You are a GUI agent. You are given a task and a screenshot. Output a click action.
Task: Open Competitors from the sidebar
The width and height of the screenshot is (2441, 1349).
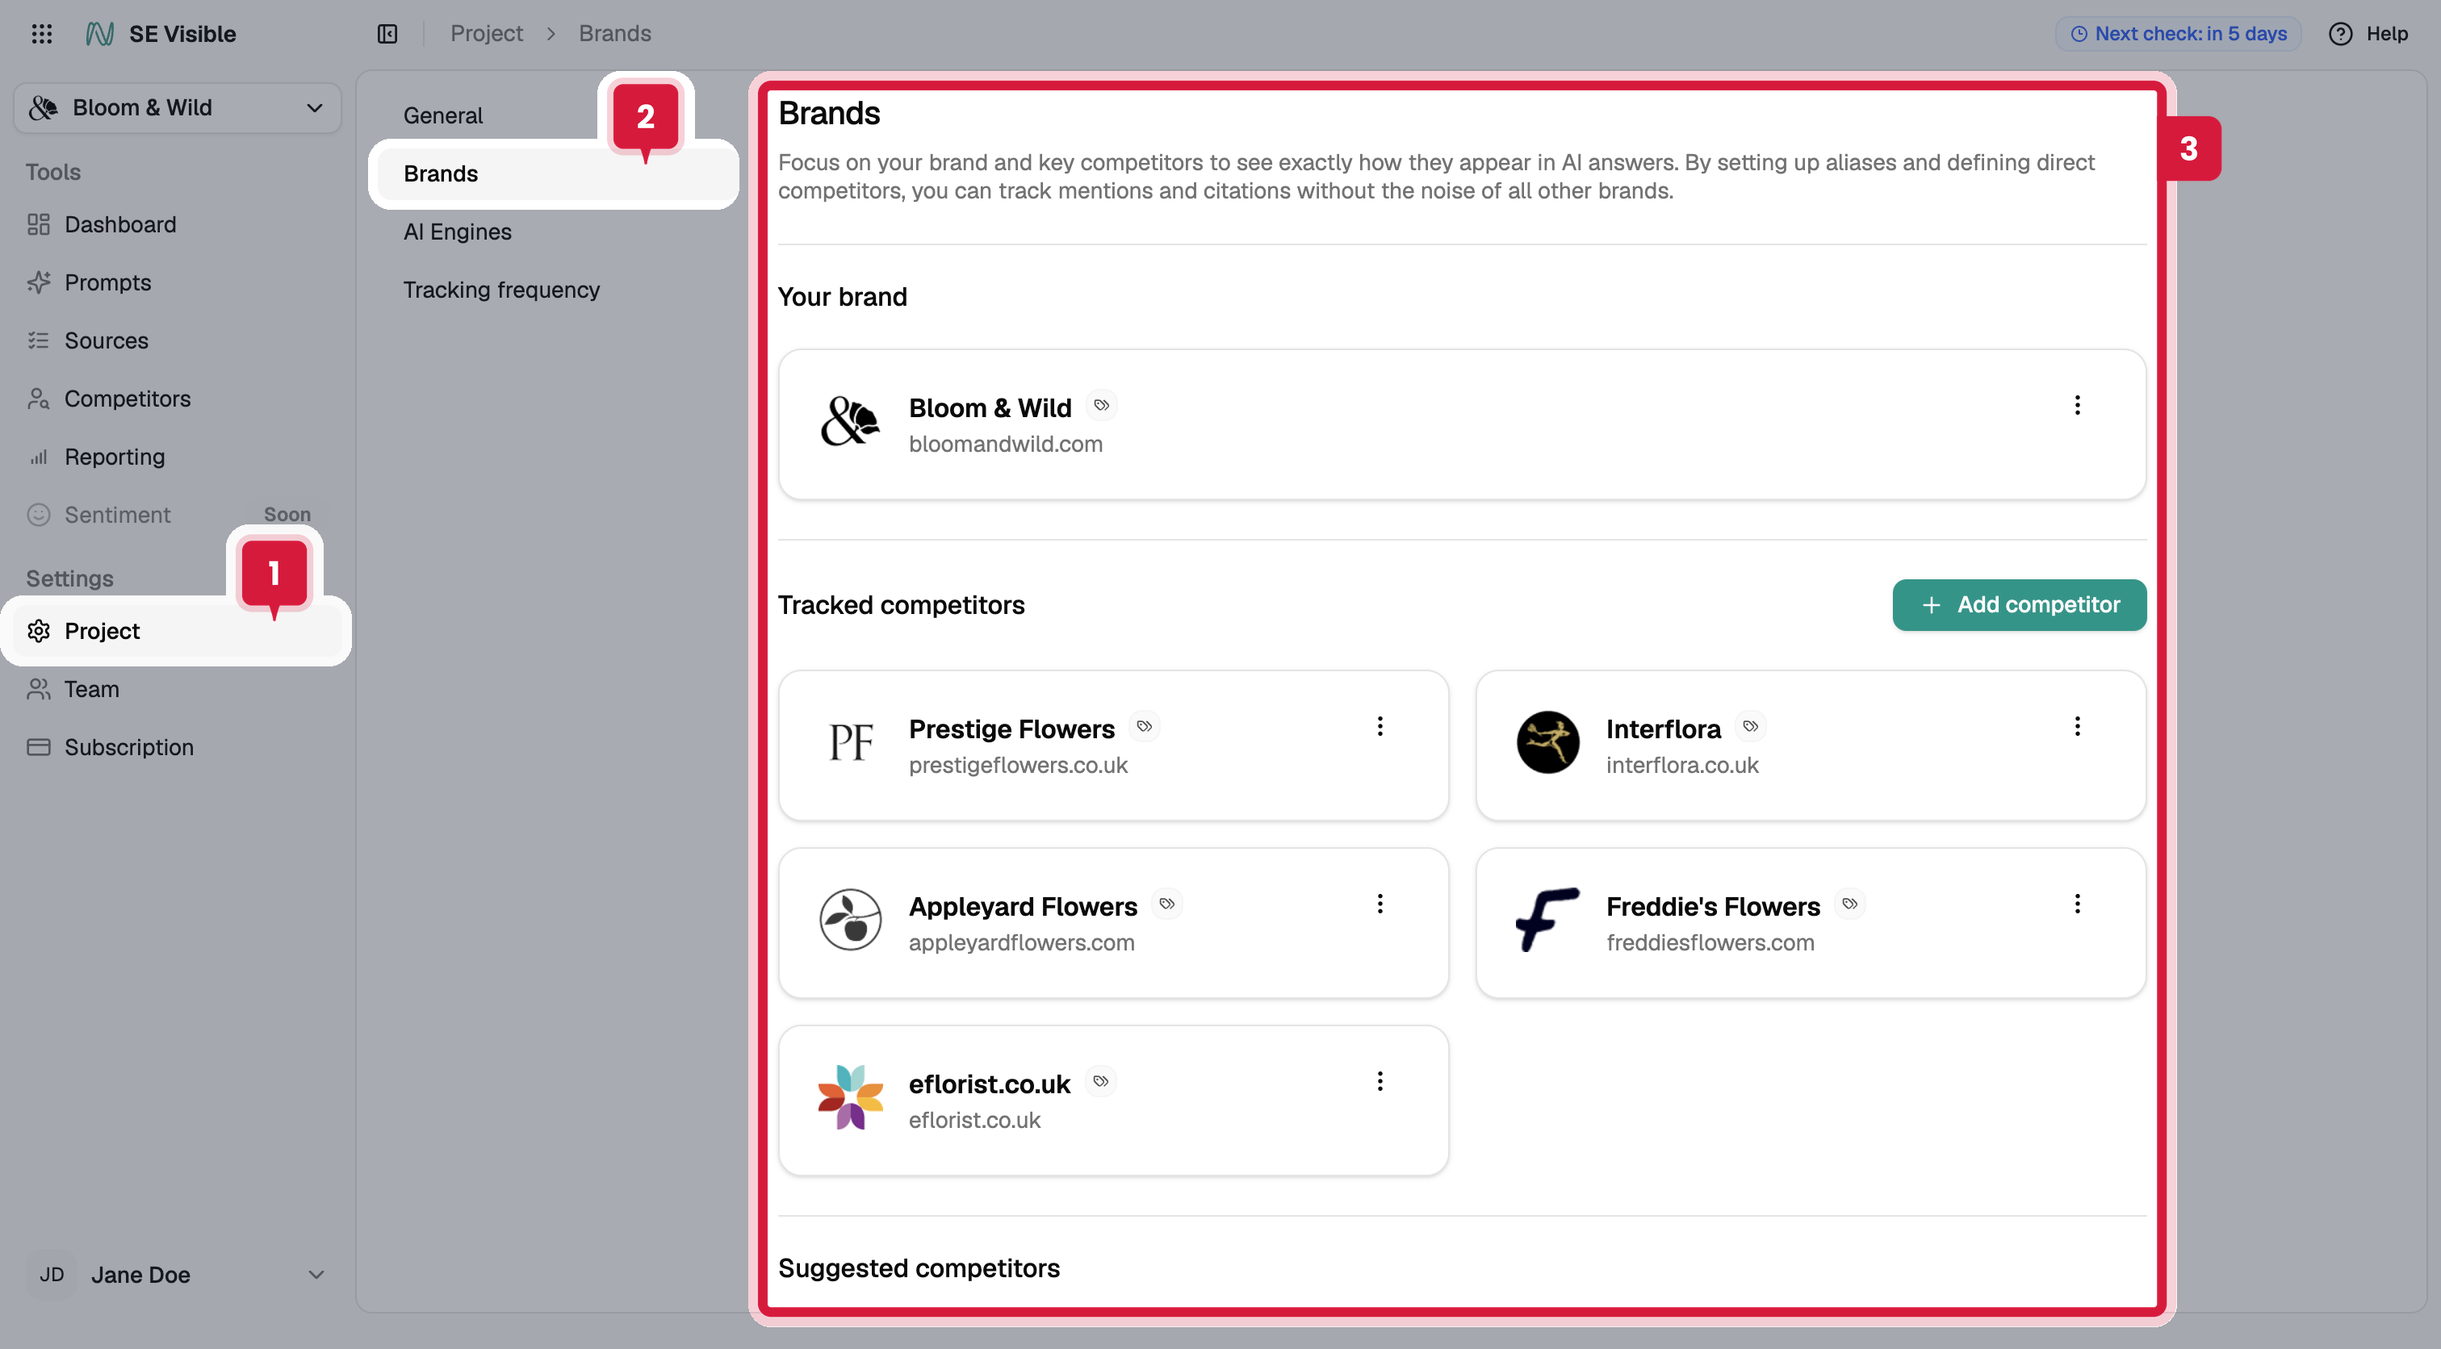[178, 399]
